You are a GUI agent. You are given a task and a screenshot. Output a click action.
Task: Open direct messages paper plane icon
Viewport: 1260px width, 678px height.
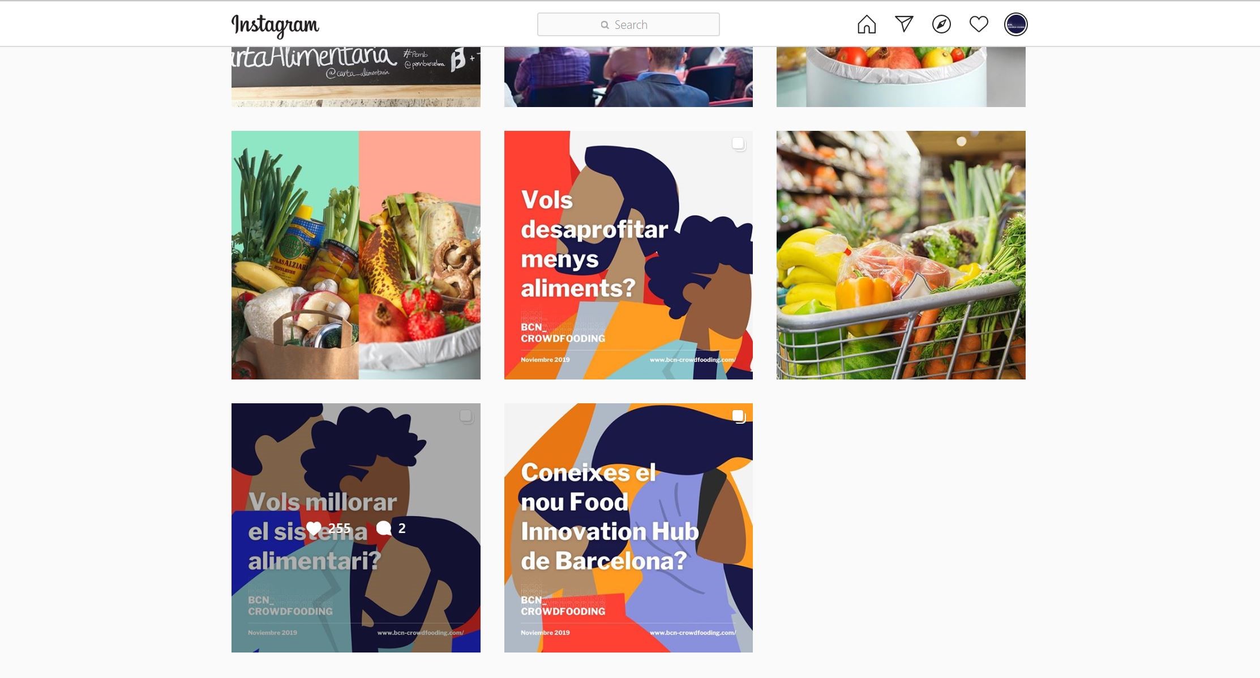904,24
